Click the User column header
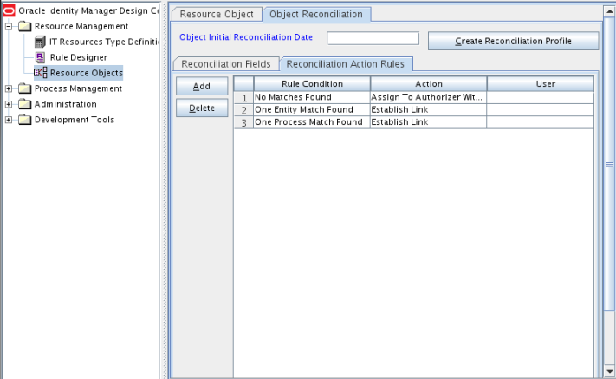This screenshot has width=616, height=379. click(541, 84)
